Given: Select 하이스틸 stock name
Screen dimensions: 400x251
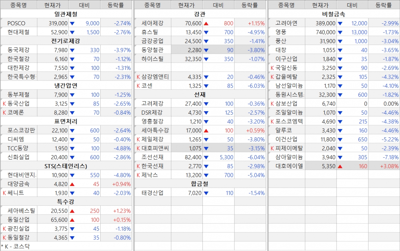Looking at the screenshot, I should pyautogui.click(x=152, y=59).
